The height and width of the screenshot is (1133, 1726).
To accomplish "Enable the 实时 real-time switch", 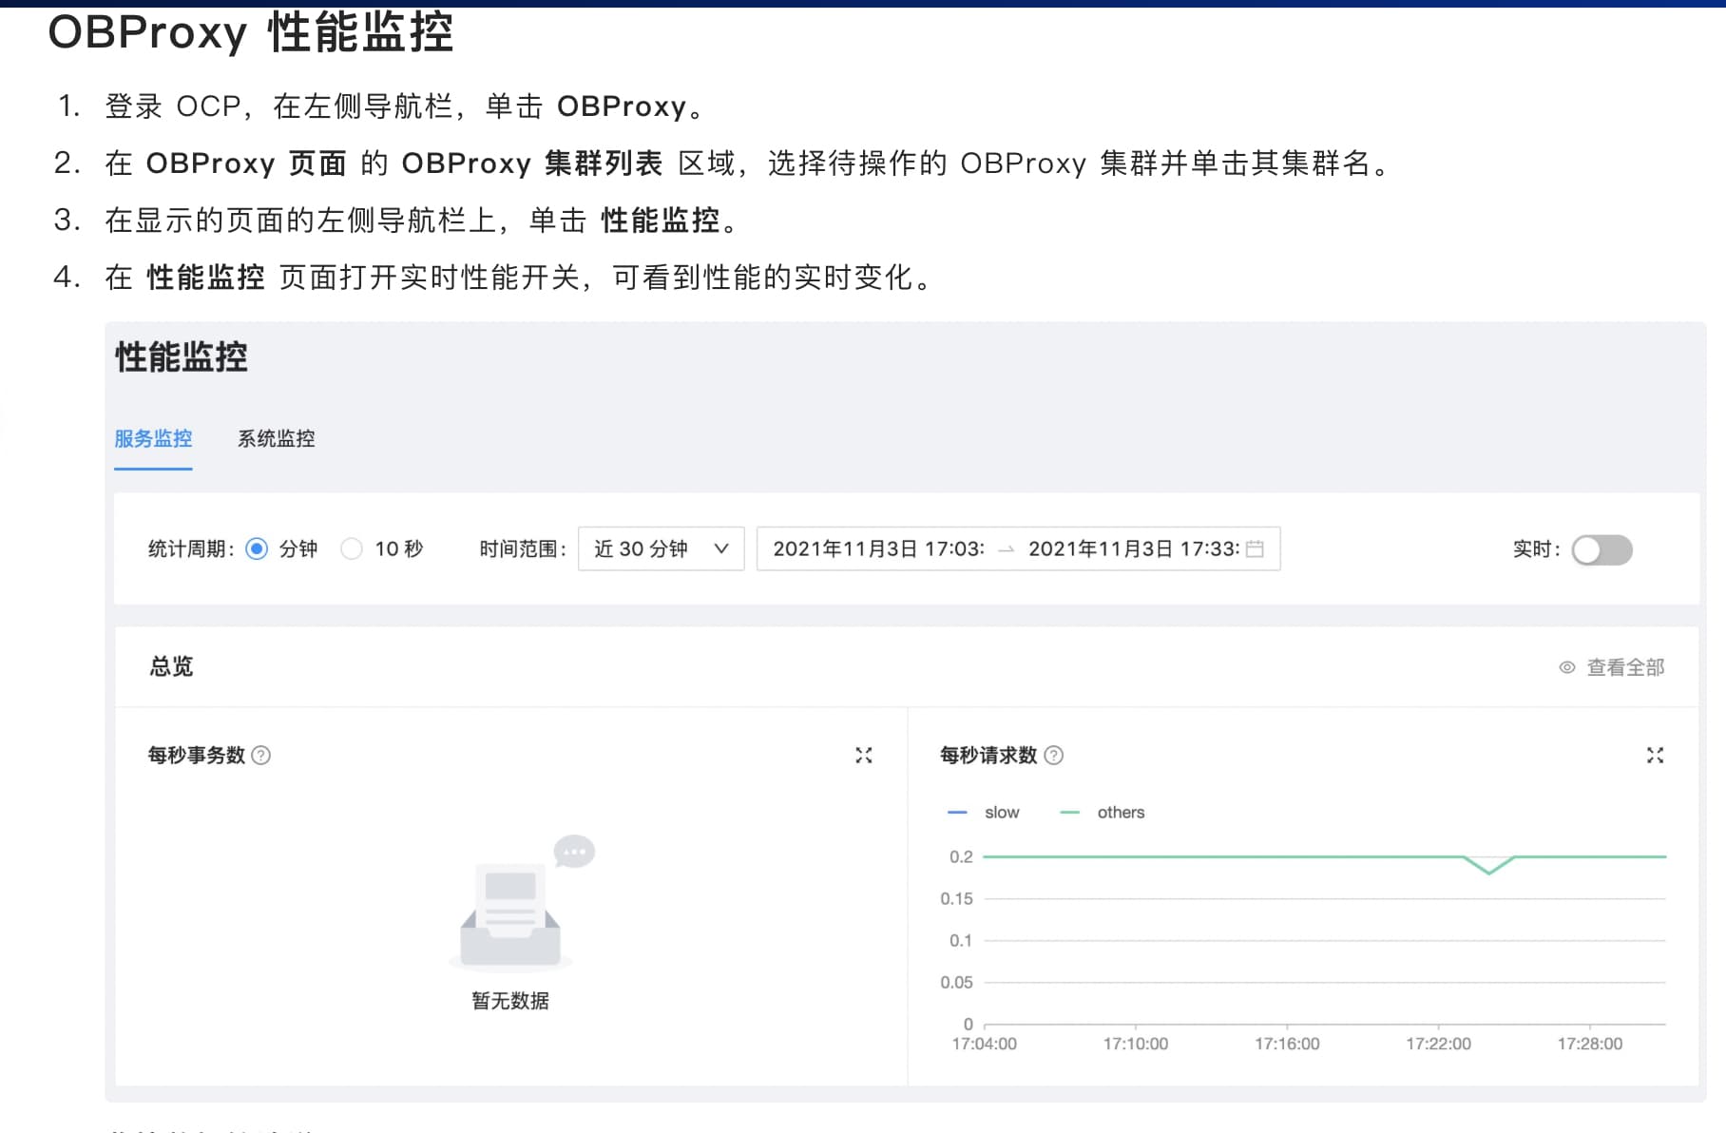I will [x=1601, y=549].
